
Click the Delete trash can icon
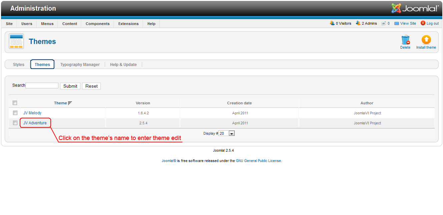tap(405, 40)
